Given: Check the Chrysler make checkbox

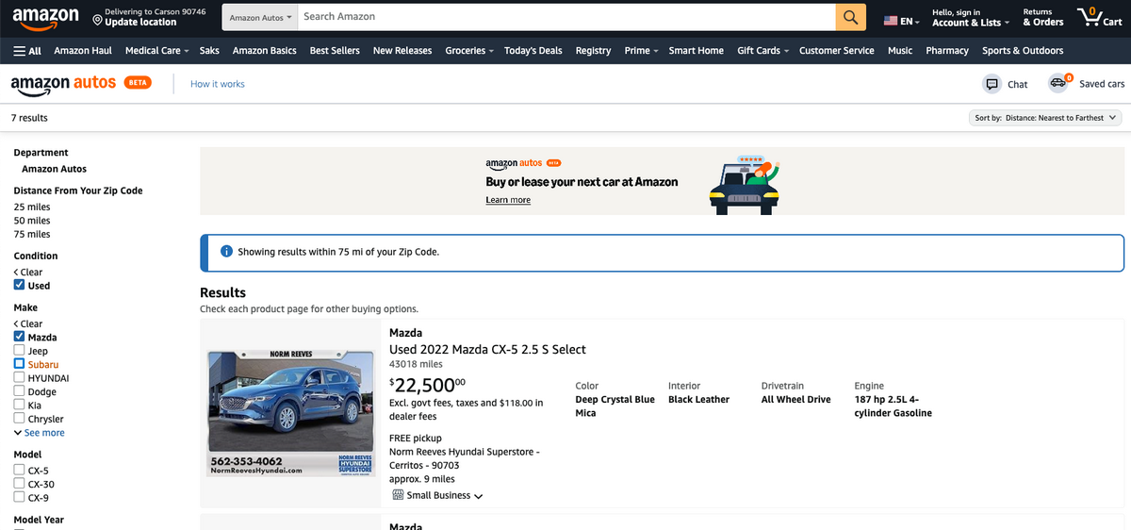Looking at the screenshot, I should pos(19,418).
